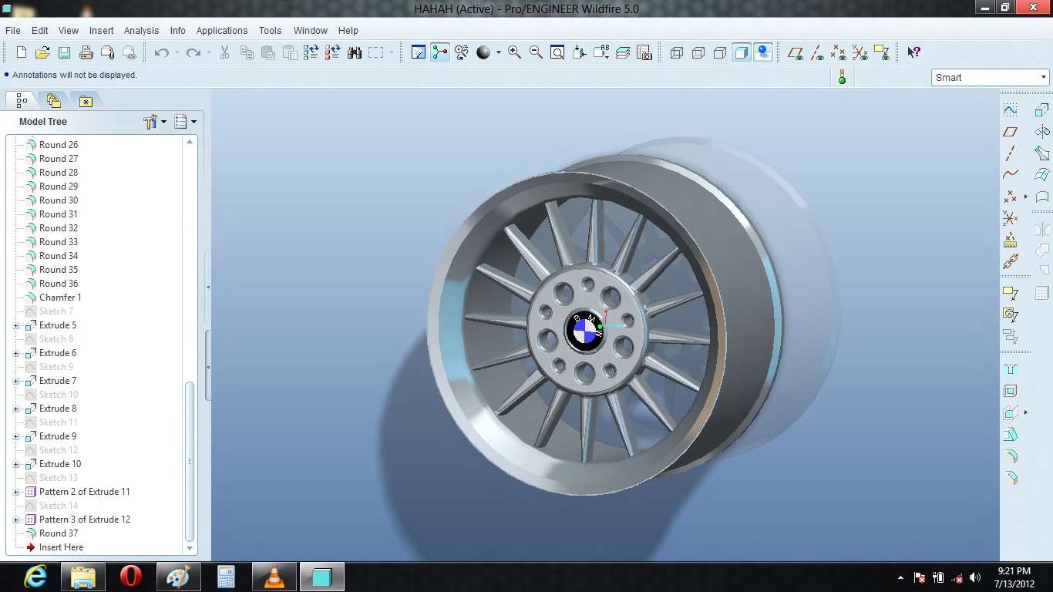Toggle Shading display mode
The height and width of the screenshot is (592, 1053).
[742, 52]
